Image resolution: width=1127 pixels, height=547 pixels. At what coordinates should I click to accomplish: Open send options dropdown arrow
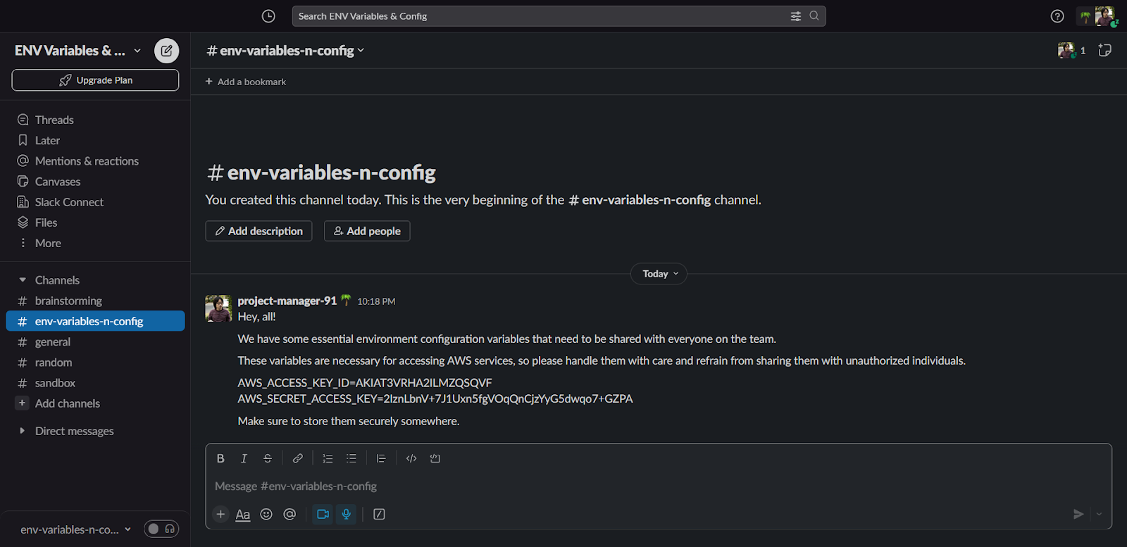(1099, 515)
